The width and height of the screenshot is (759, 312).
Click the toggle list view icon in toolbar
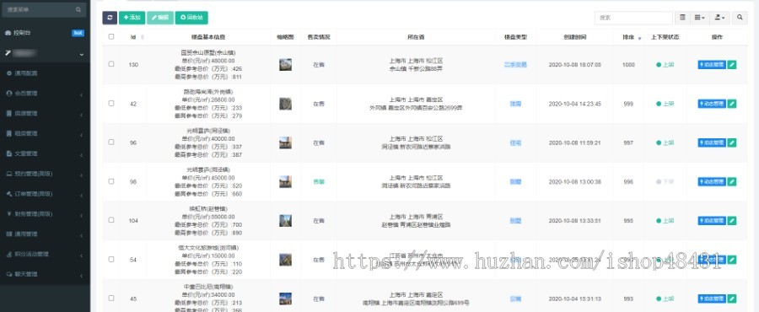coord(682,18)
